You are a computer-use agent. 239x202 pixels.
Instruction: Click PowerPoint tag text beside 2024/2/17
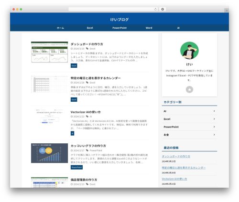point(96,150)
